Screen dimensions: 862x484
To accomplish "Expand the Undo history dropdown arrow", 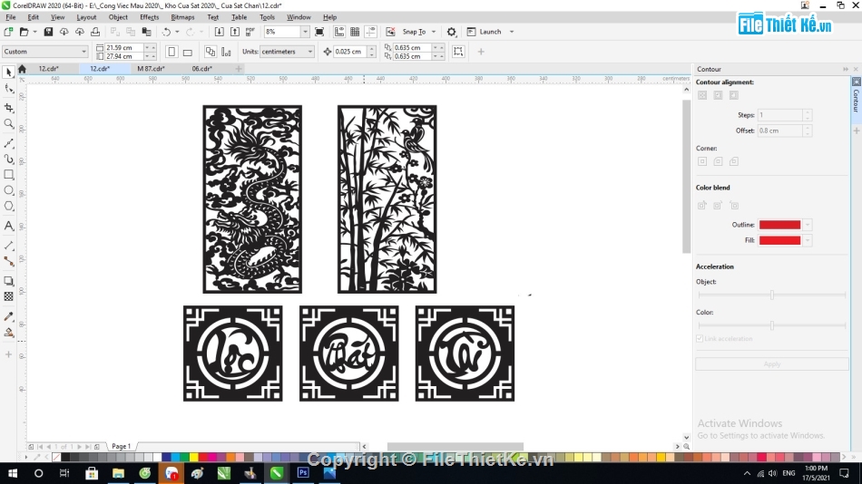I will [177, 32].
